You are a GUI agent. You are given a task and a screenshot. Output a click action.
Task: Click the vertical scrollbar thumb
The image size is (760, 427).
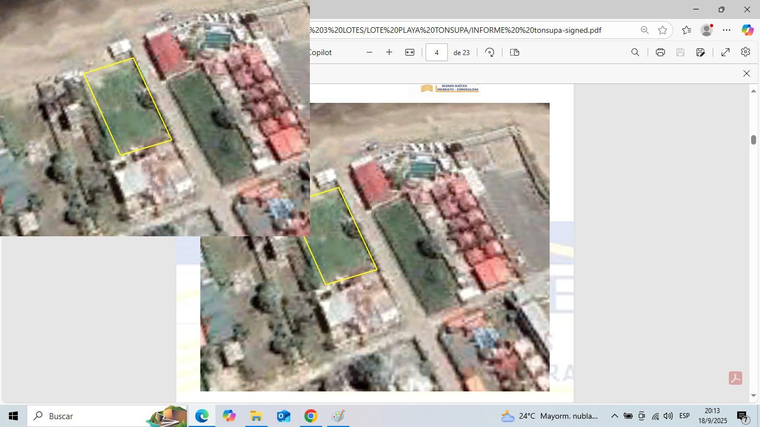pos(753,140)
